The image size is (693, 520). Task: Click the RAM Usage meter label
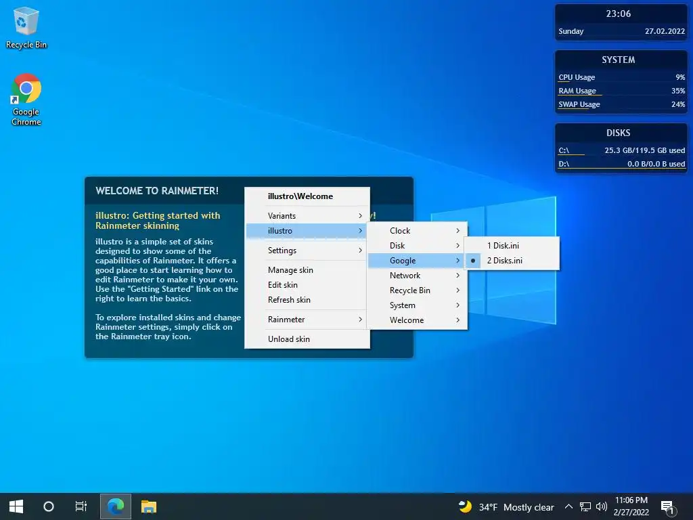[577, 91]
